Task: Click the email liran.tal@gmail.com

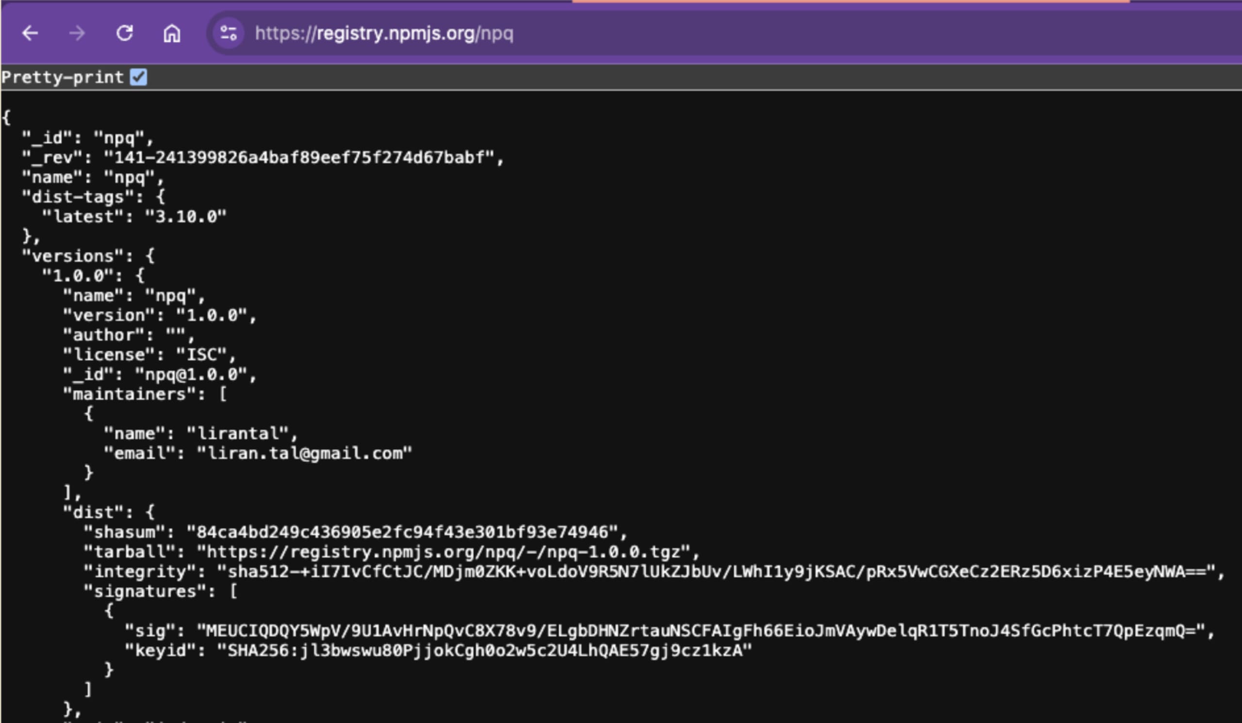Action: pyautogui.click(x=304, y=453)
